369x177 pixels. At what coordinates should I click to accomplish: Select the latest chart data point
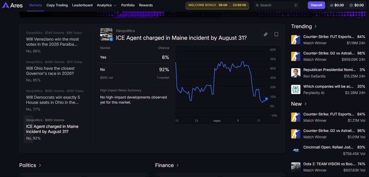(x=266, y=99)
